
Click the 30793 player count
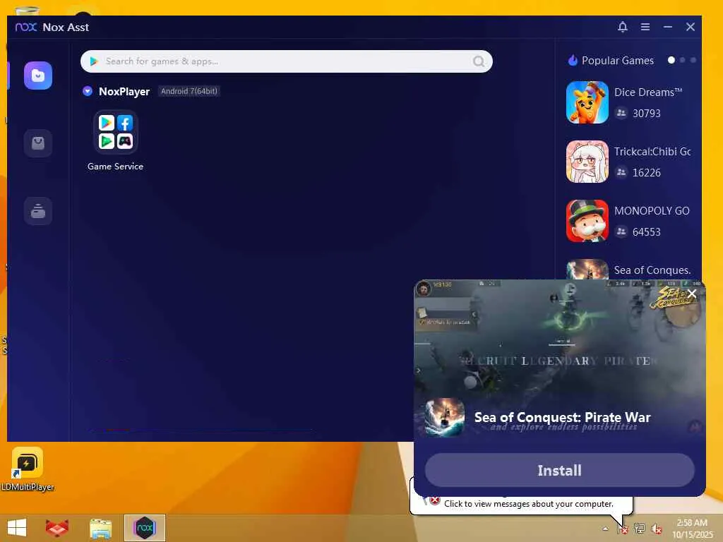point(647,114)
